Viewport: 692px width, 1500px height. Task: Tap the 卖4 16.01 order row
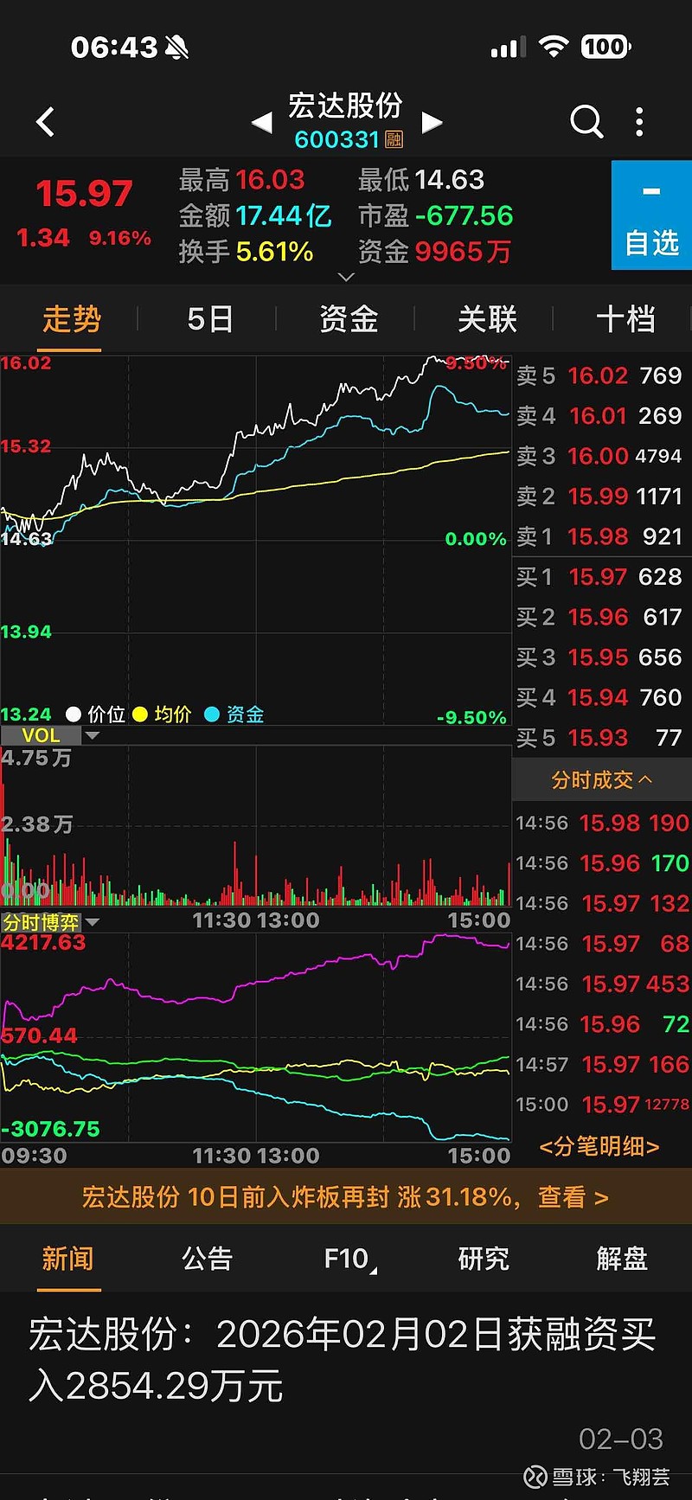click(x=600, y=416)
